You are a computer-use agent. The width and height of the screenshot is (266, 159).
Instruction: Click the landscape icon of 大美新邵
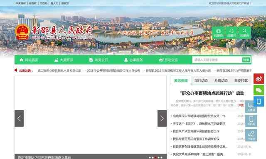(57, 60)
